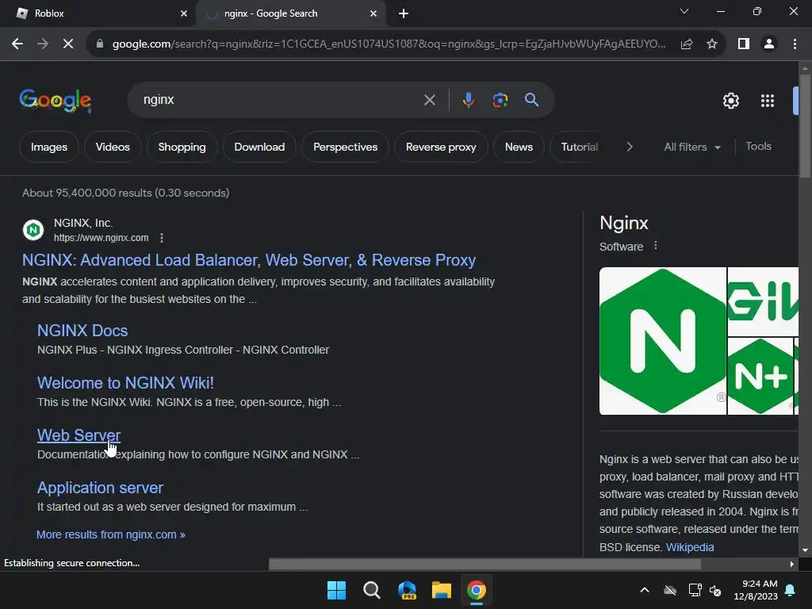Share this page via the share icon
This screenshot has width=812, height=609.
(687, 44)
